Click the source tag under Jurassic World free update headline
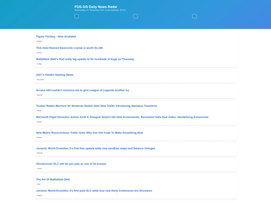The height and width of the screenshot is (203, 271). (x=40, y=153)
